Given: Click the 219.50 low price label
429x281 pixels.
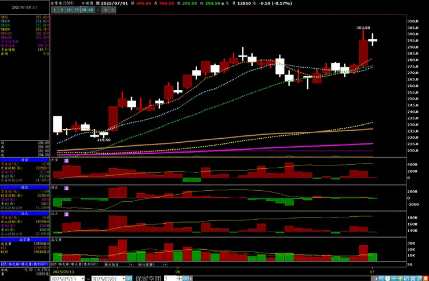Looking at the screenshot, I should (x=104, y=140).
